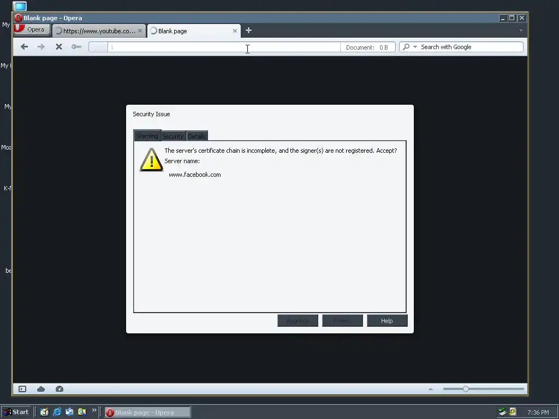Click the Document: 0 B progress indicator
The width and height of the screenshot is (559, 419).
point(367,47)
